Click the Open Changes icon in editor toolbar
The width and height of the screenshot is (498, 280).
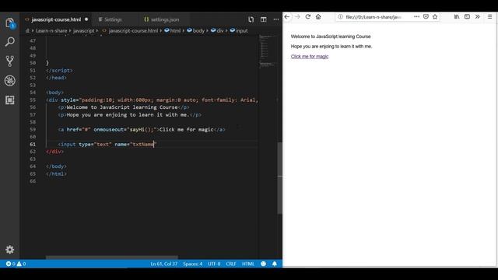251,19
